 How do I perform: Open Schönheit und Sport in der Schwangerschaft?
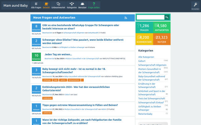click(152, 93)
